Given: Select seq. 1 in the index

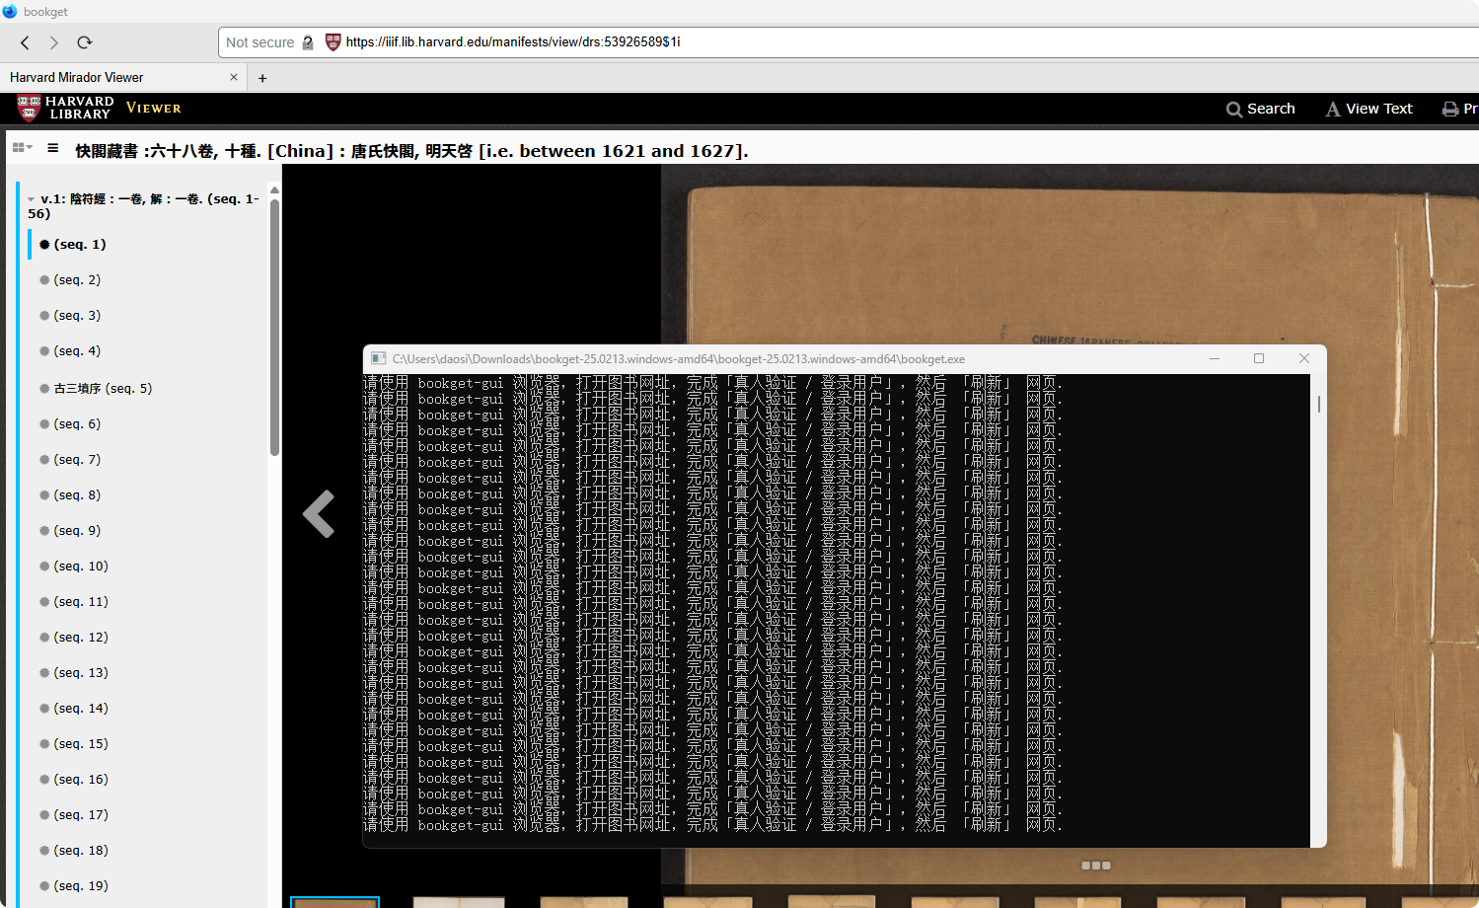Looking at the screenshot, I should [79, 244].
